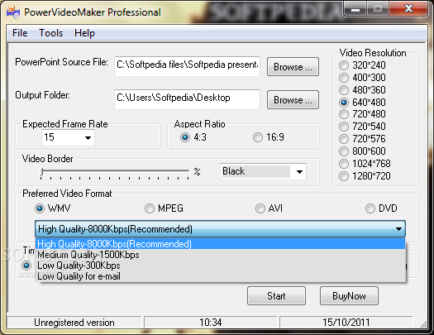Screen dimensions: 434x335
Task: Close the PowerVideoMaker window
Action: [x=408, y=9]
